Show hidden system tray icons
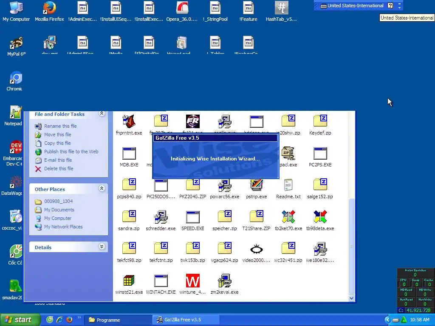 (387, 320)
